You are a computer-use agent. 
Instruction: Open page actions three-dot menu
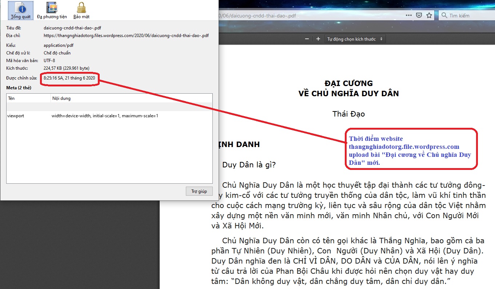tap(409, 15)
